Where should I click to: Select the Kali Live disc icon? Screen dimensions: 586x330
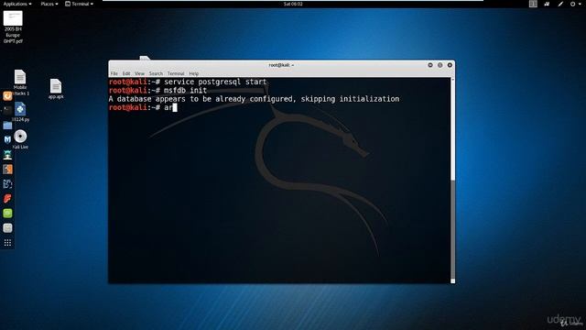pos(20,139)
